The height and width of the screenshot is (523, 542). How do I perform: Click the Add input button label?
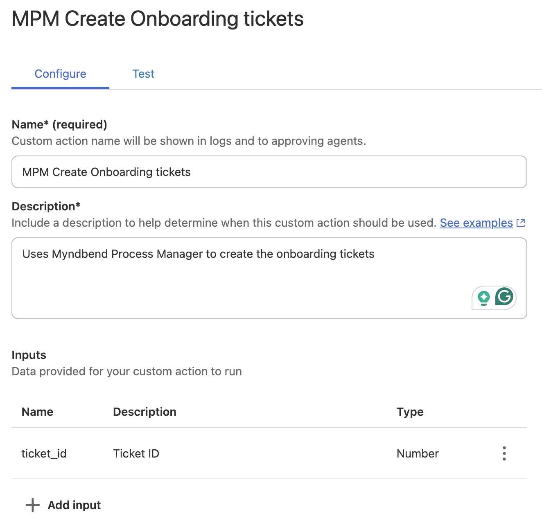(x=74, y=505)
